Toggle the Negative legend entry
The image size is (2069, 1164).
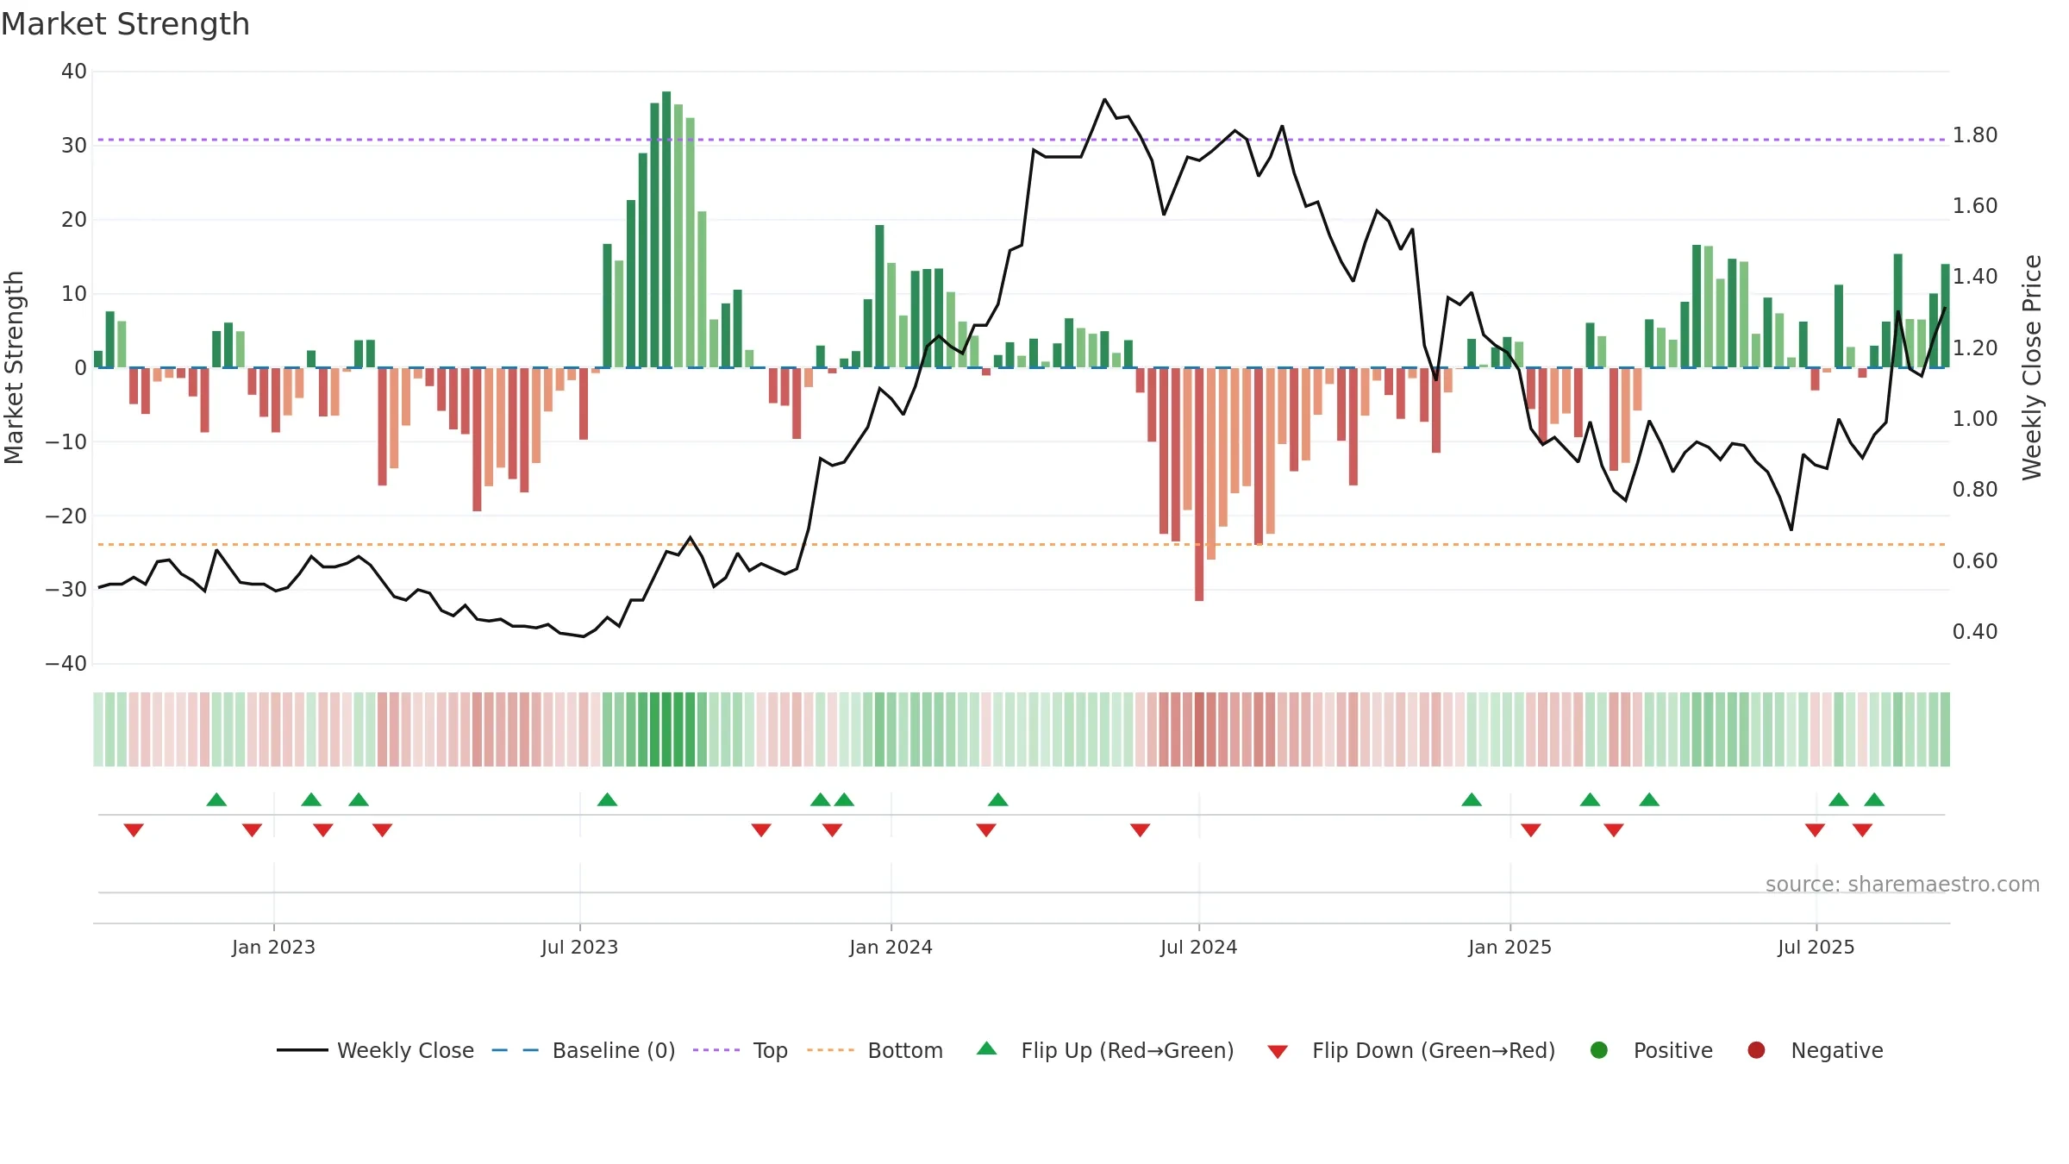1815,1050
